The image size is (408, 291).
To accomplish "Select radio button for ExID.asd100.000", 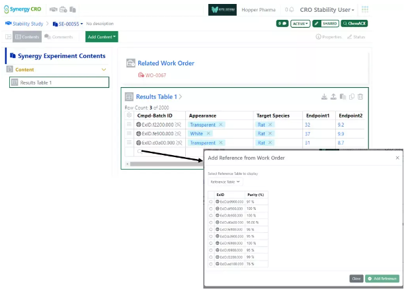I will click(211, 263).
